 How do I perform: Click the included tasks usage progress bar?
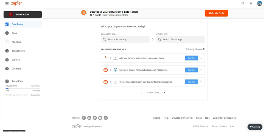(23, 88)
